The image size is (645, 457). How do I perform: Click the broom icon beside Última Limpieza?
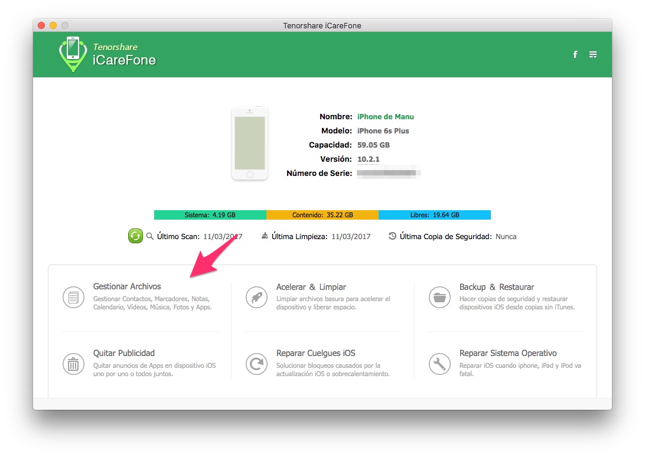265,236
